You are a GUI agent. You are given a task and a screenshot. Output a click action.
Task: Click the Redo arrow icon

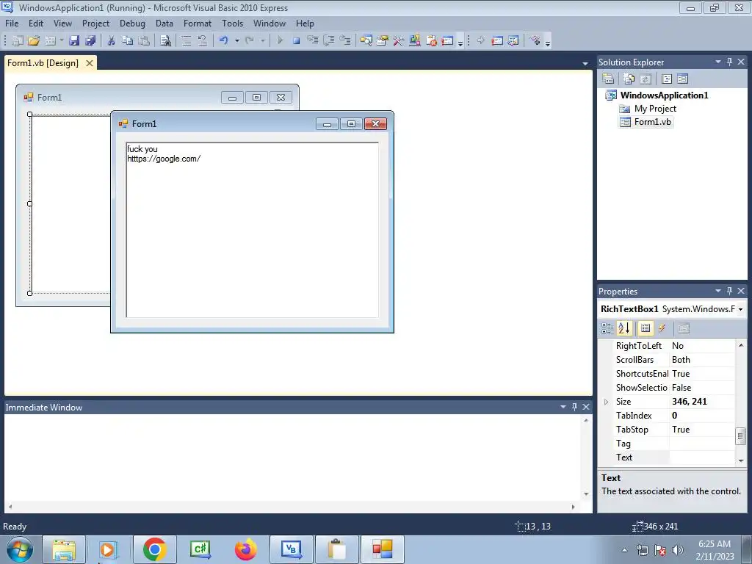coord(250,41)
